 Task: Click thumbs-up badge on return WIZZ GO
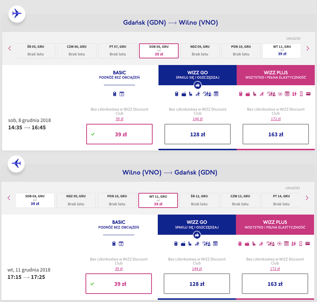(x=197, y=234)
